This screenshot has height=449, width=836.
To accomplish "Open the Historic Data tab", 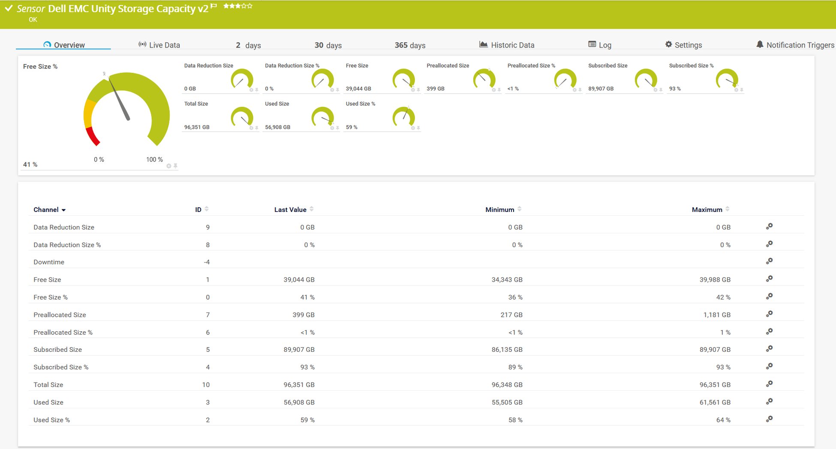I will click(513, 45).
